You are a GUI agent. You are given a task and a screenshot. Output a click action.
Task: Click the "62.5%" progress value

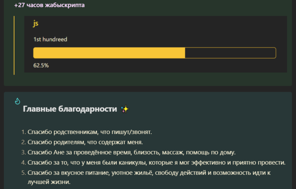pos(41,65)
